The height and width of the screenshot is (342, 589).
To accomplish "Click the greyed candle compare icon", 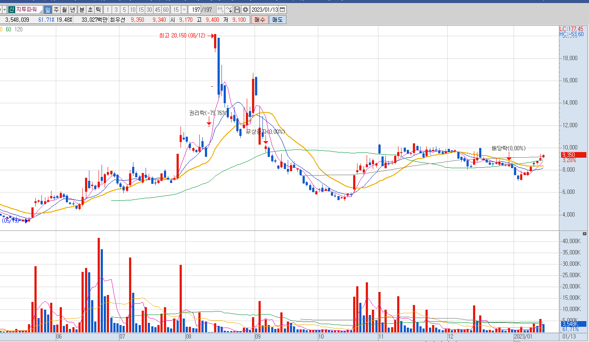I will click(x=221, y=10).
